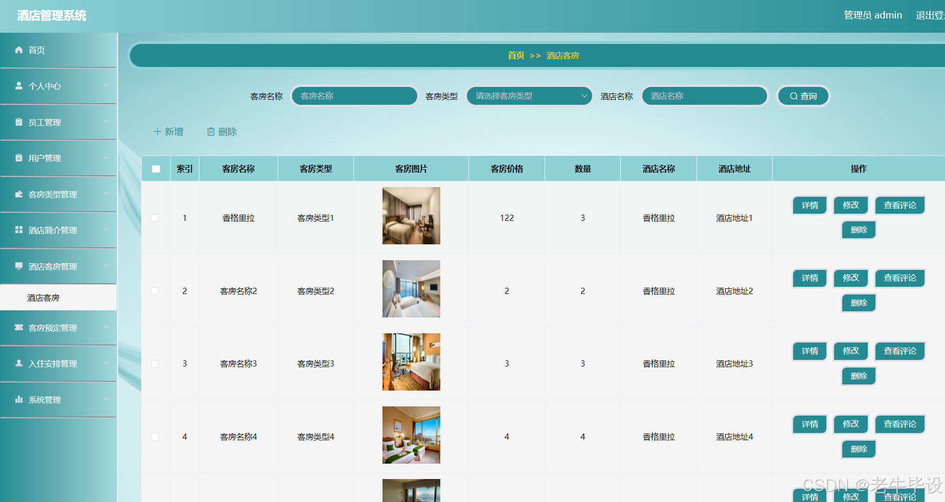Click the 酒店地址 column header
Screen dimensions: 945x502
(x=734, y=169)
